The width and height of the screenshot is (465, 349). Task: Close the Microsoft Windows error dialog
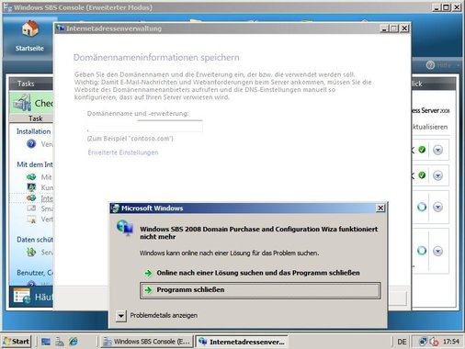tap(380, 208)
